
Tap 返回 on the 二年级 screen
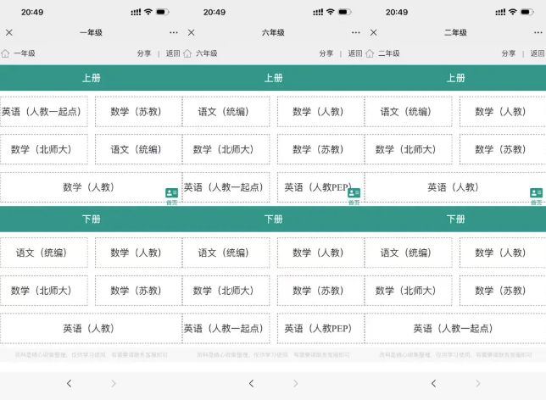click(538, 53)
